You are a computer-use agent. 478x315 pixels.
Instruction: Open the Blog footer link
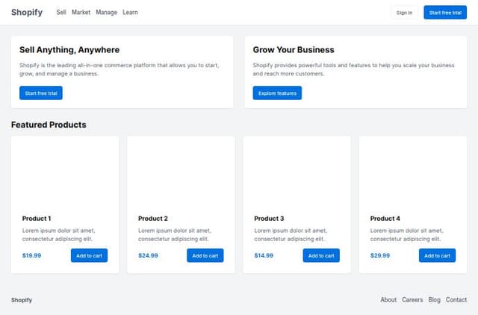pyautogui.click(x=434, y=300)
